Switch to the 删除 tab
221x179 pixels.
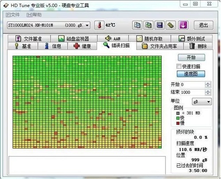pyautogui.click(x=198, y=46)
